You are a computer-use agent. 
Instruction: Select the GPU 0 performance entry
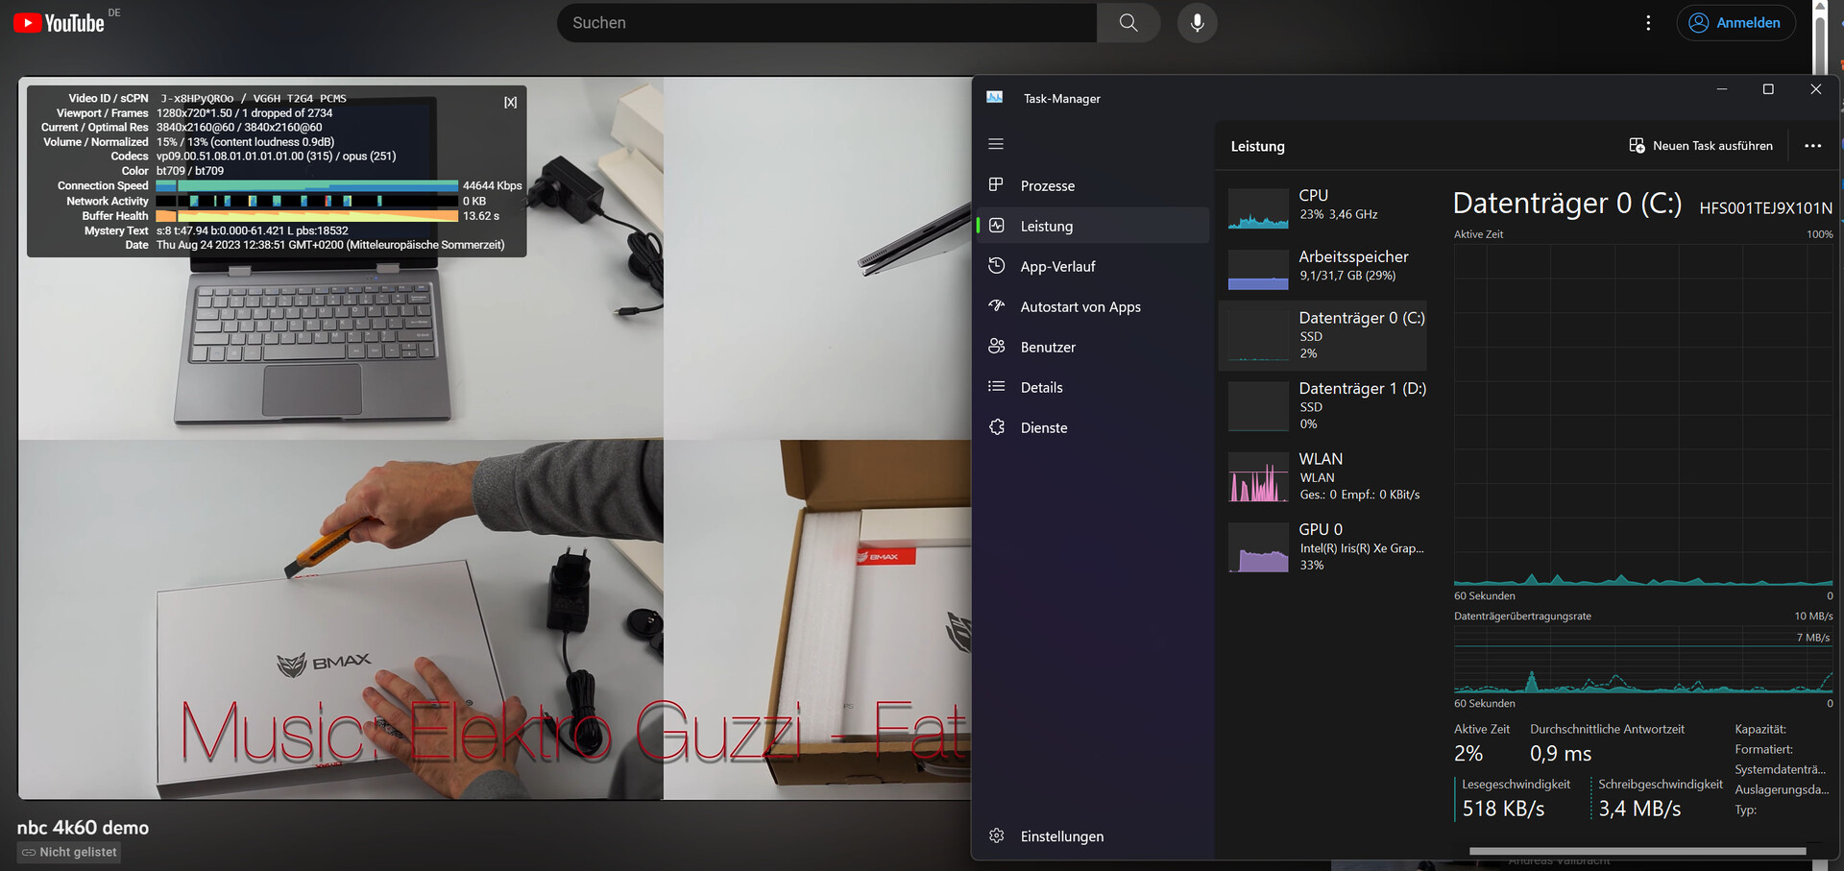point(1323,546)
